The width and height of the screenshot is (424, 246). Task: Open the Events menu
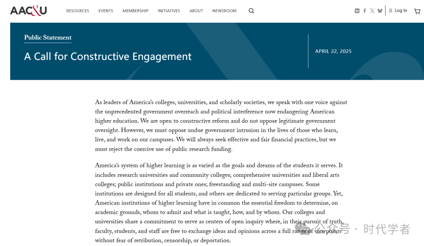pos(106,11)
